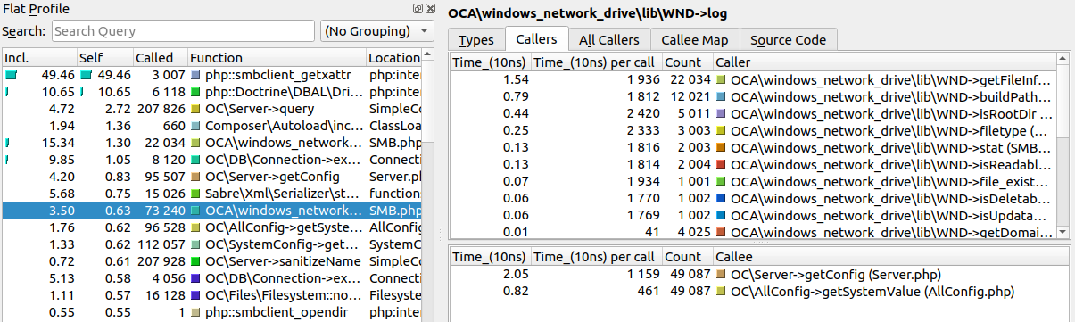Select the php::Doctrine\DBAL\Dri... function row
The width and height of the screenshot is (1075, 322).
211,92
